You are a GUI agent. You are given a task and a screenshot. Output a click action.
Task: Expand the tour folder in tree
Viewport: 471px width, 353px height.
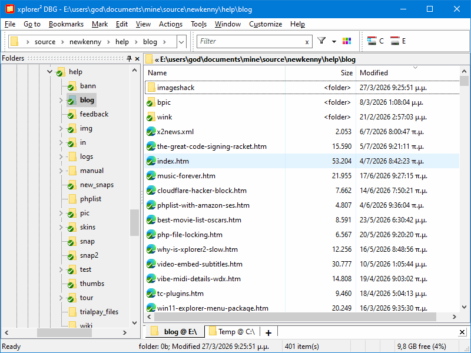tap(61, 298)
